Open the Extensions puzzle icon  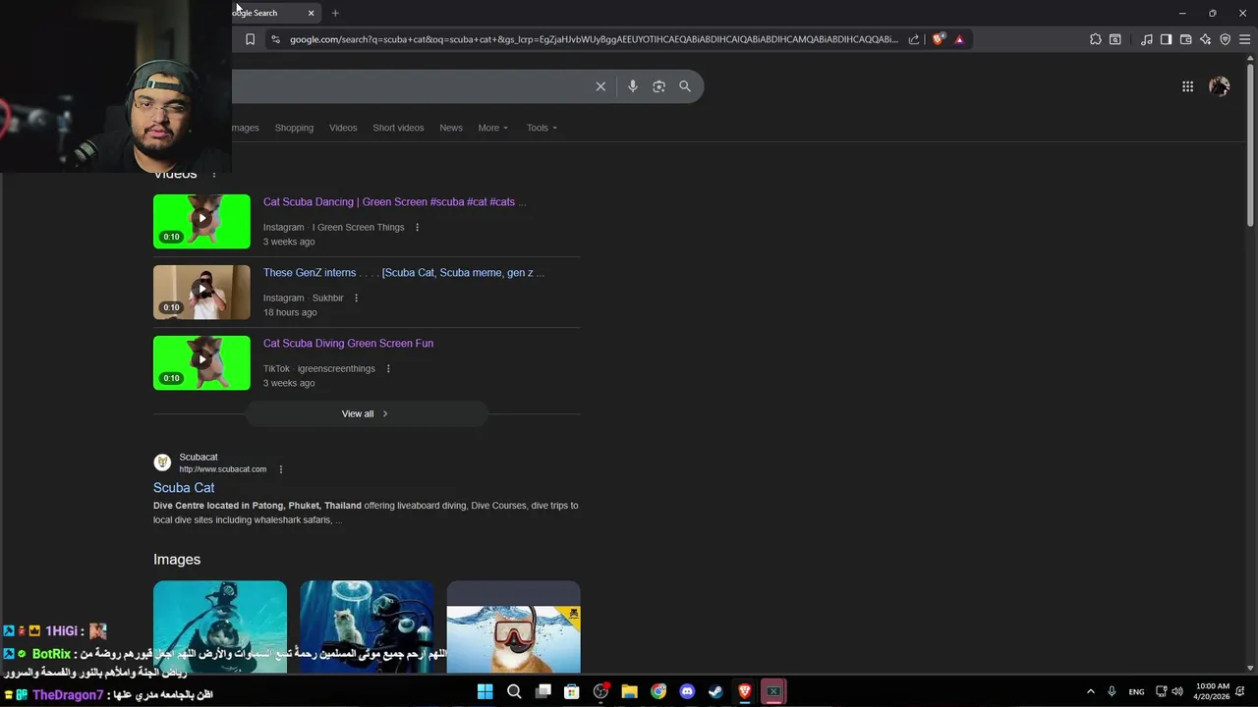point(1096,39)
